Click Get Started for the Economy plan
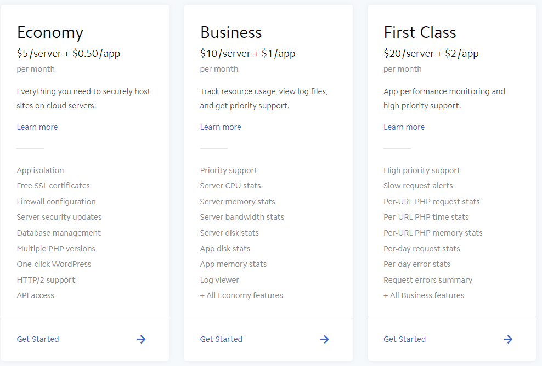This screenshot has width=542, height=366. (38, 339)
